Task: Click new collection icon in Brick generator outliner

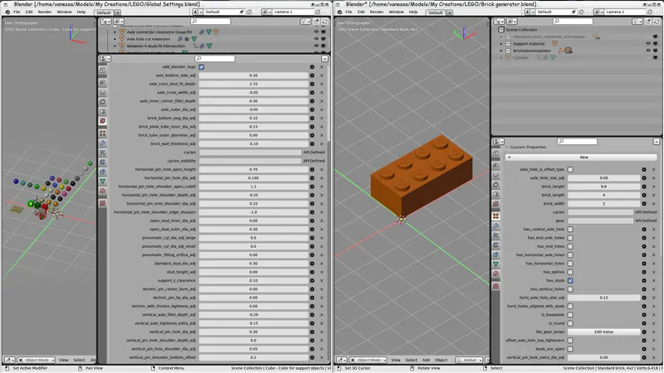Action: [648, 22]
